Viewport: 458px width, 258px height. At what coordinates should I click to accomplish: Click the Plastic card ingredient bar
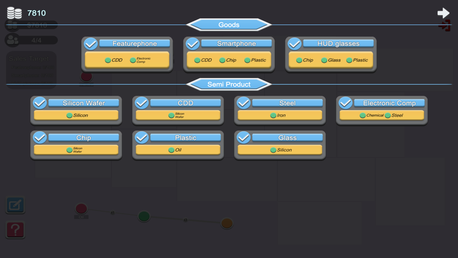click(178, 150)
